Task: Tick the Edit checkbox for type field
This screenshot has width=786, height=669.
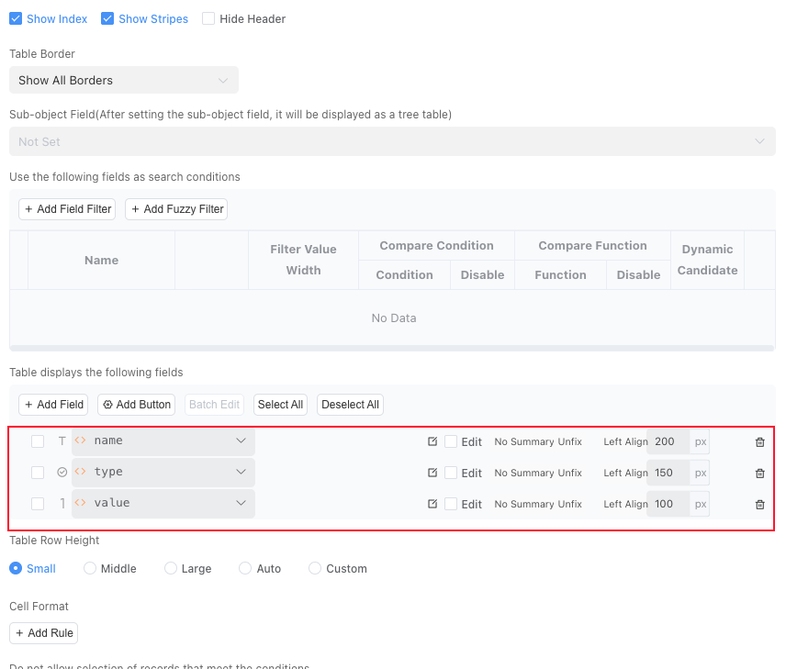Action: pyautogui.click(x=451, y=473)
